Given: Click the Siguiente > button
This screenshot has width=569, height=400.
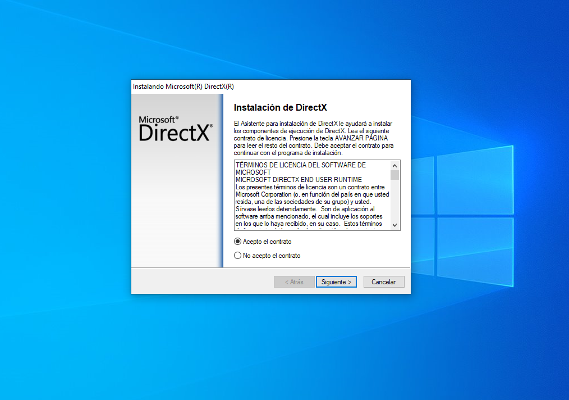Looking at the screenshot, I should (x=336, y=282).
